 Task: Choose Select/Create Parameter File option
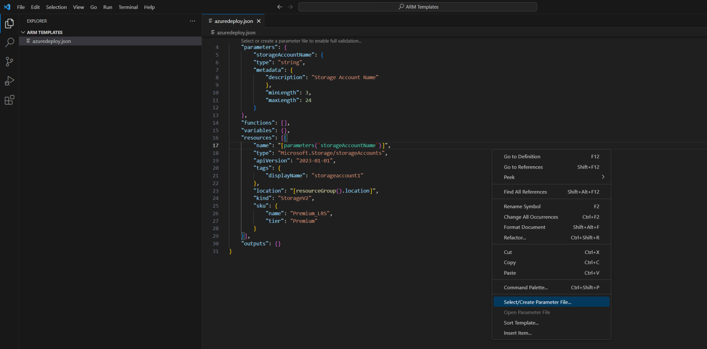pos(537,302)
